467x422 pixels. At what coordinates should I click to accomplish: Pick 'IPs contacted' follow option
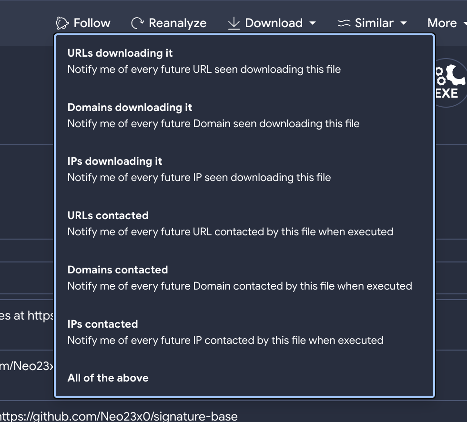[x=225, y=332]
